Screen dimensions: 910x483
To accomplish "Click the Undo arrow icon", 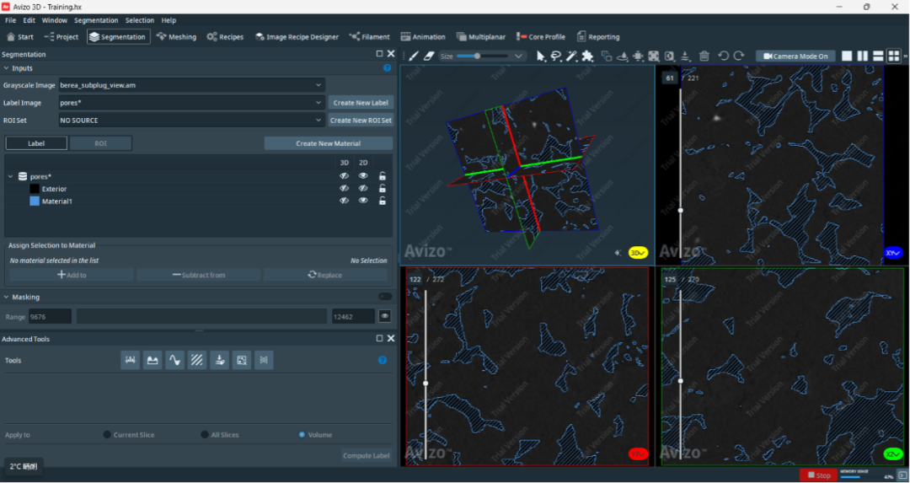I will click(723, 56).
